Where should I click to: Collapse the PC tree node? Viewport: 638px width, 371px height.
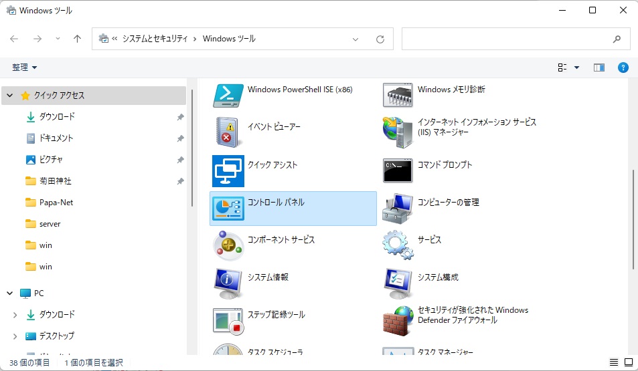[10, 293]
